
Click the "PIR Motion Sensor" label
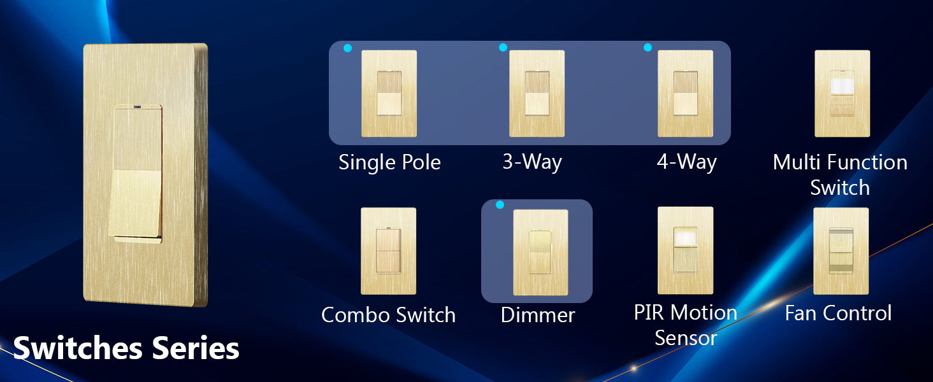coord(686,325)
